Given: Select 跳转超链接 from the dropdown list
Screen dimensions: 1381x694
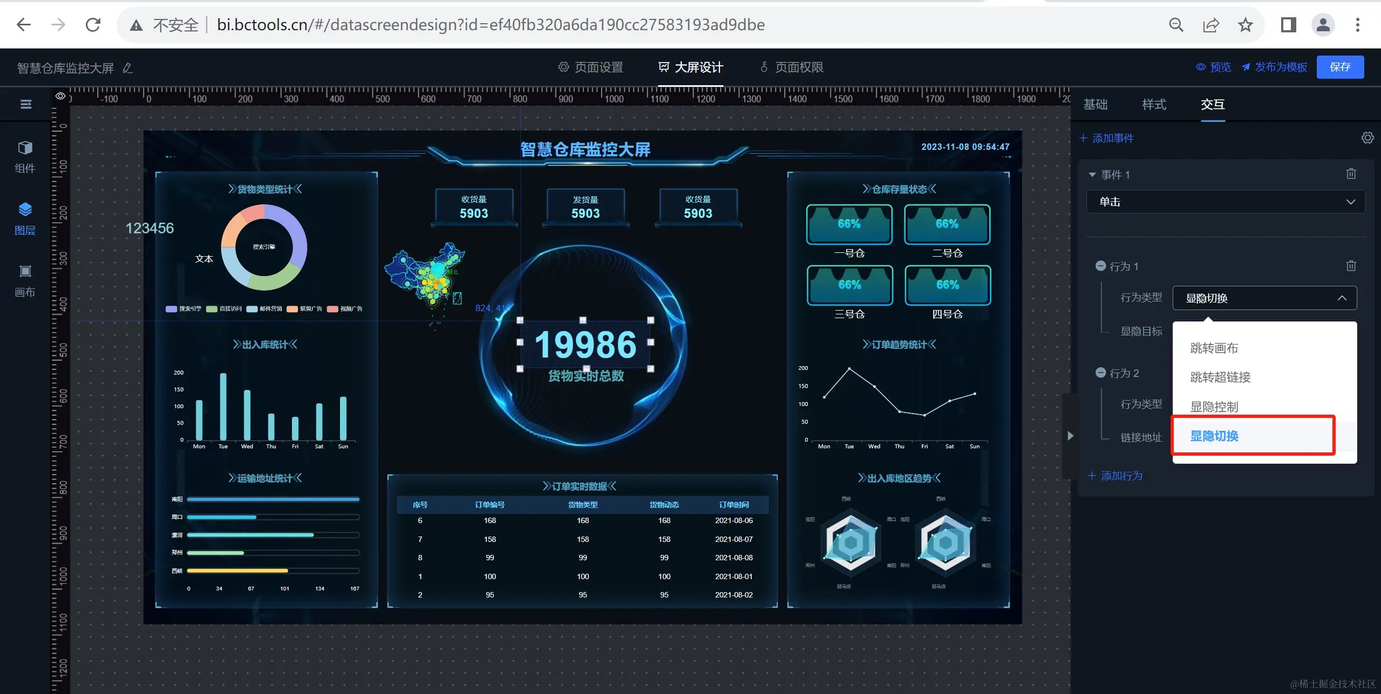Looking at the screenshot, I should [x=1220, y=377].
